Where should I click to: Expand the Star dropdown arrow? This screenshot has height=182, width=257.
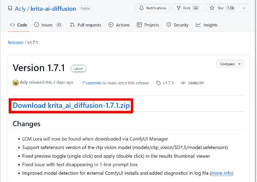click(x=244, y=8)
